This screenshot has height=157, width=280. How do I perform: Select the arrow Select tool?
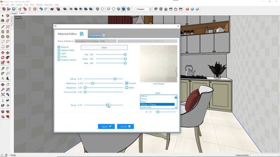click(x=3, y=16)
